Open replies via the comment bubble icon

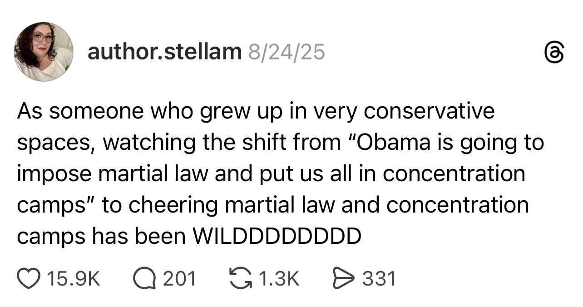click(x=144, y=278)
